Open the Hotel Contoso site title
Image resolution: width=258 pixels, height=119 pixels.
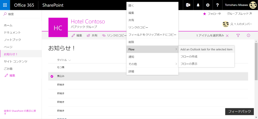point(88,22)
